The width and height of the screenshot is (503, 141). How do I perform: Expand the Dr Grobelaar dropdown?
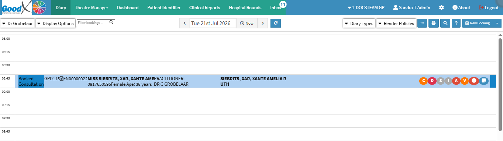coord(17,23)
